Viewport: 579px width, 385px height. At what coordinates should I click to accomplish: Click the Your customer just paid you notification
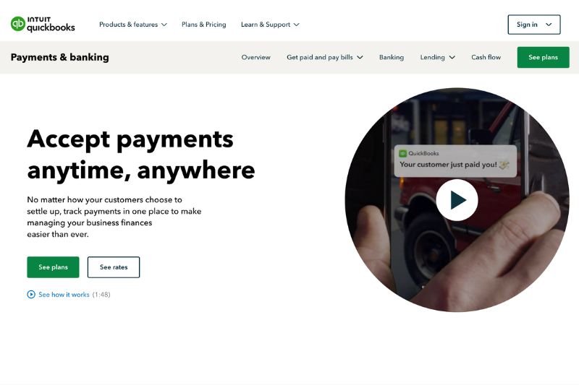click(x=455, y=161)
